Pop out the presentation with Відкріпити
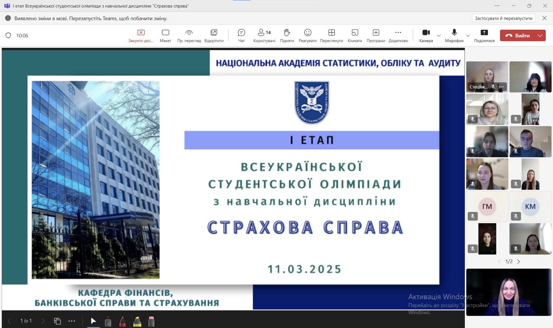The height and width of the screenshot is (328, 553). pyautogui.click(x=214, y=36)
